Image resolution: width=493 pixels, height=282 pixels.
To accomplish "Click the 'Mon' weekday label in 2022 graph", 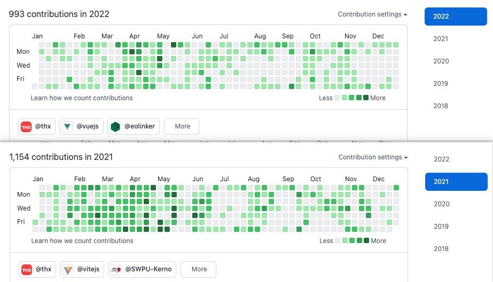I will 23,52.
